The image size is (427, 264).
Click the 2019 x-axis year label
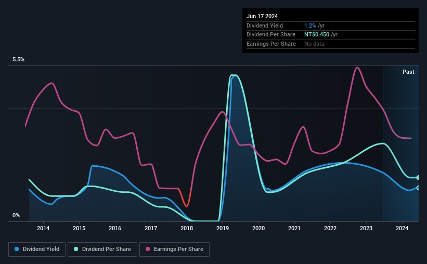(223, 228)
